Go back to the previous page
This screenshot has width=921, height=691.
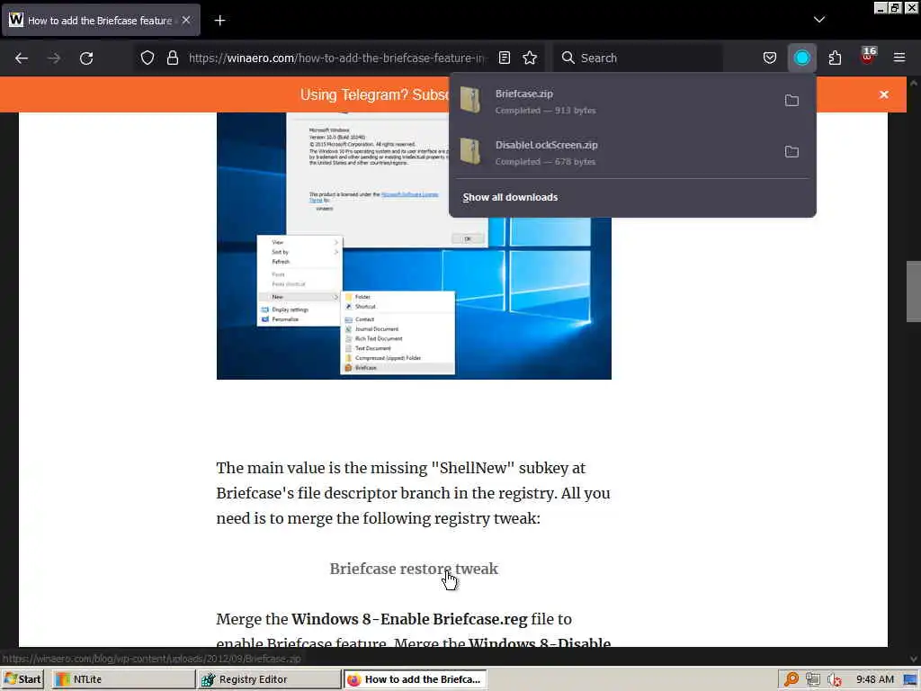point(22,58)
